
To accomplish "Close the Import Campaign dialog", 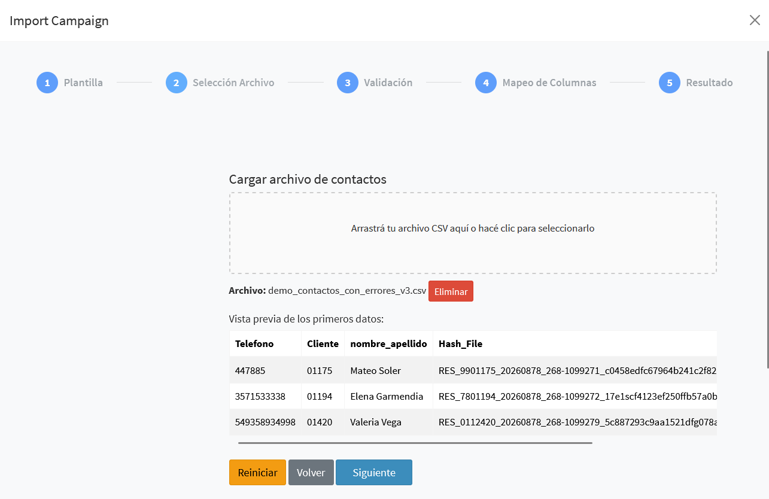I will click(755, 20).
